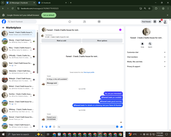
Task: Reload the page with browser refresh icon
Action: [13, 9]
